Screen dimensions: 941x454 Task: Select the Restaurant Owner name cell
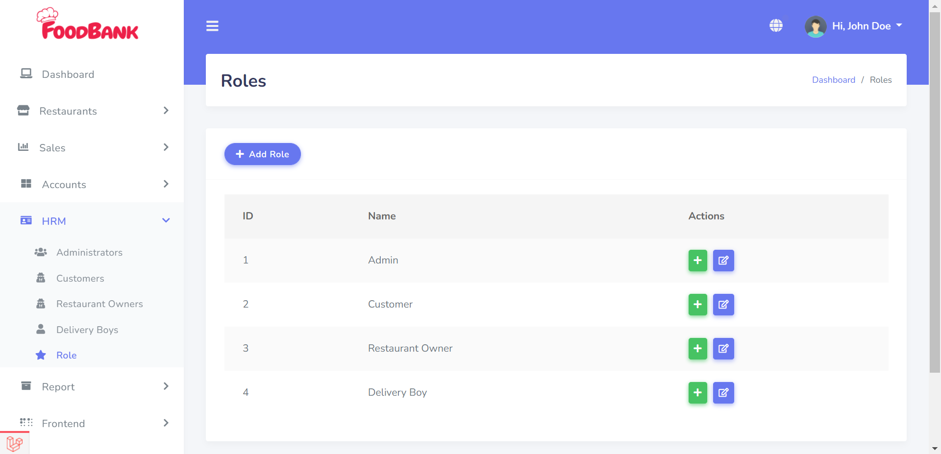[410, 348]
